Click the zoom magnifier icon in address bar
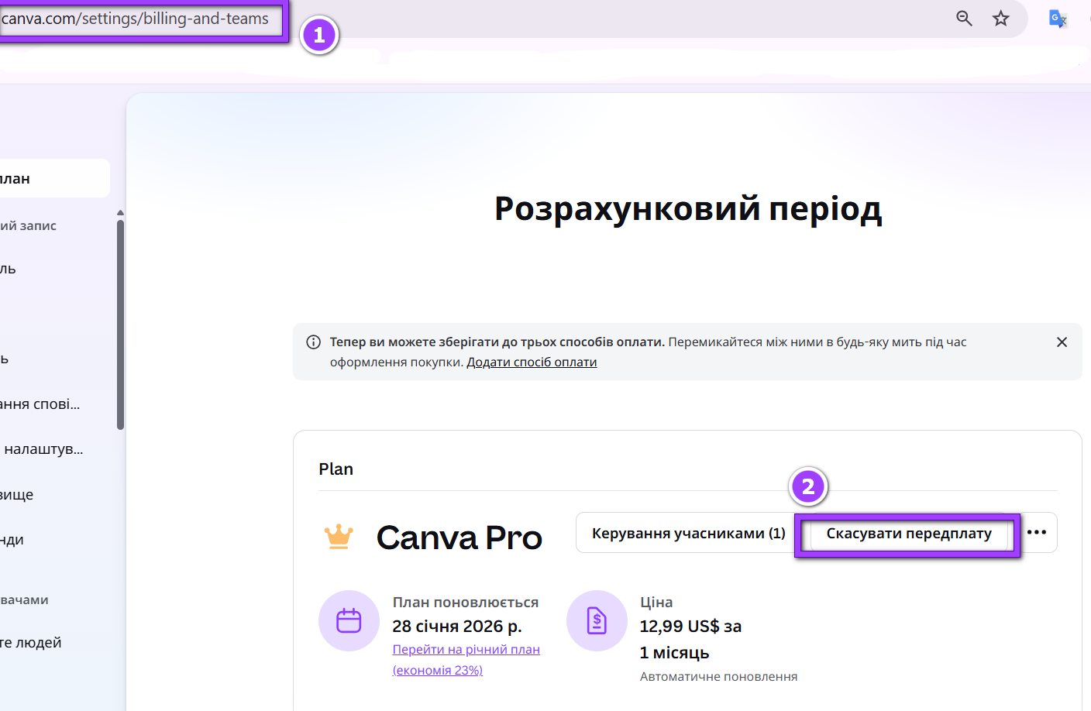 [x=964, y=19]
